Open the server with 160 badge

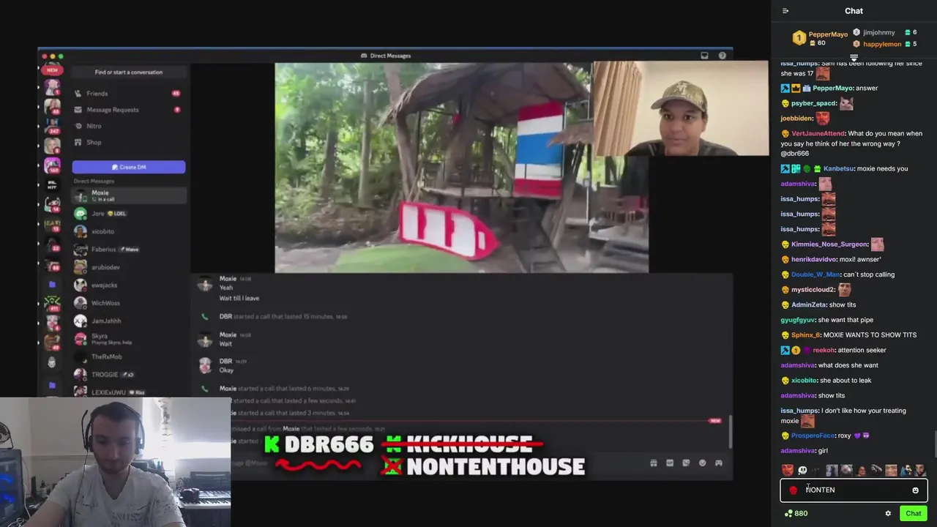pos(52,165)
